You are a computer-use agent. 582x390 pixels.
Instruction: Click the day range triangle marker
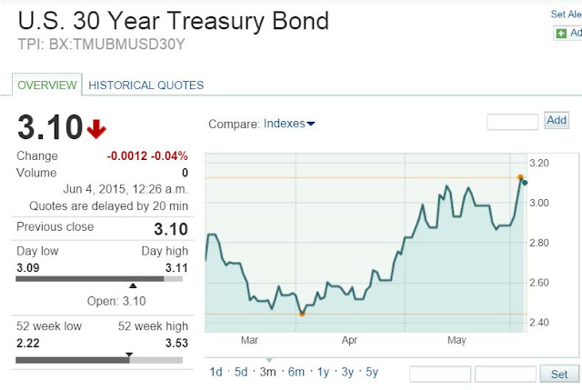click(133, 285)
